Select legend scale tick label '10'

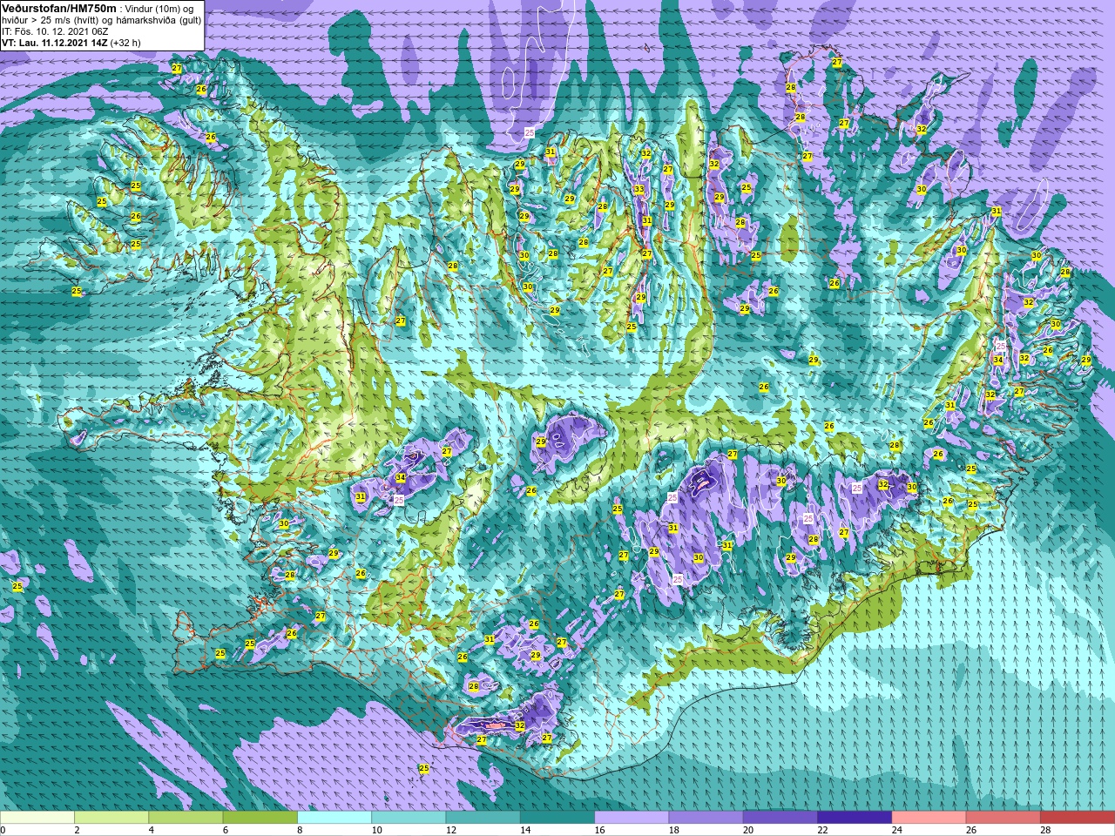pos(376,830)
